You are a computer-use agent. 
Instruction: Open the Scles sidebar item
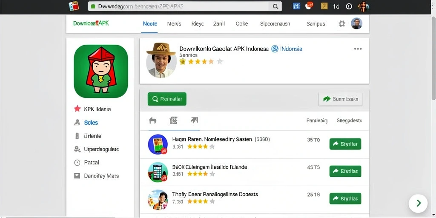point(86,123)
